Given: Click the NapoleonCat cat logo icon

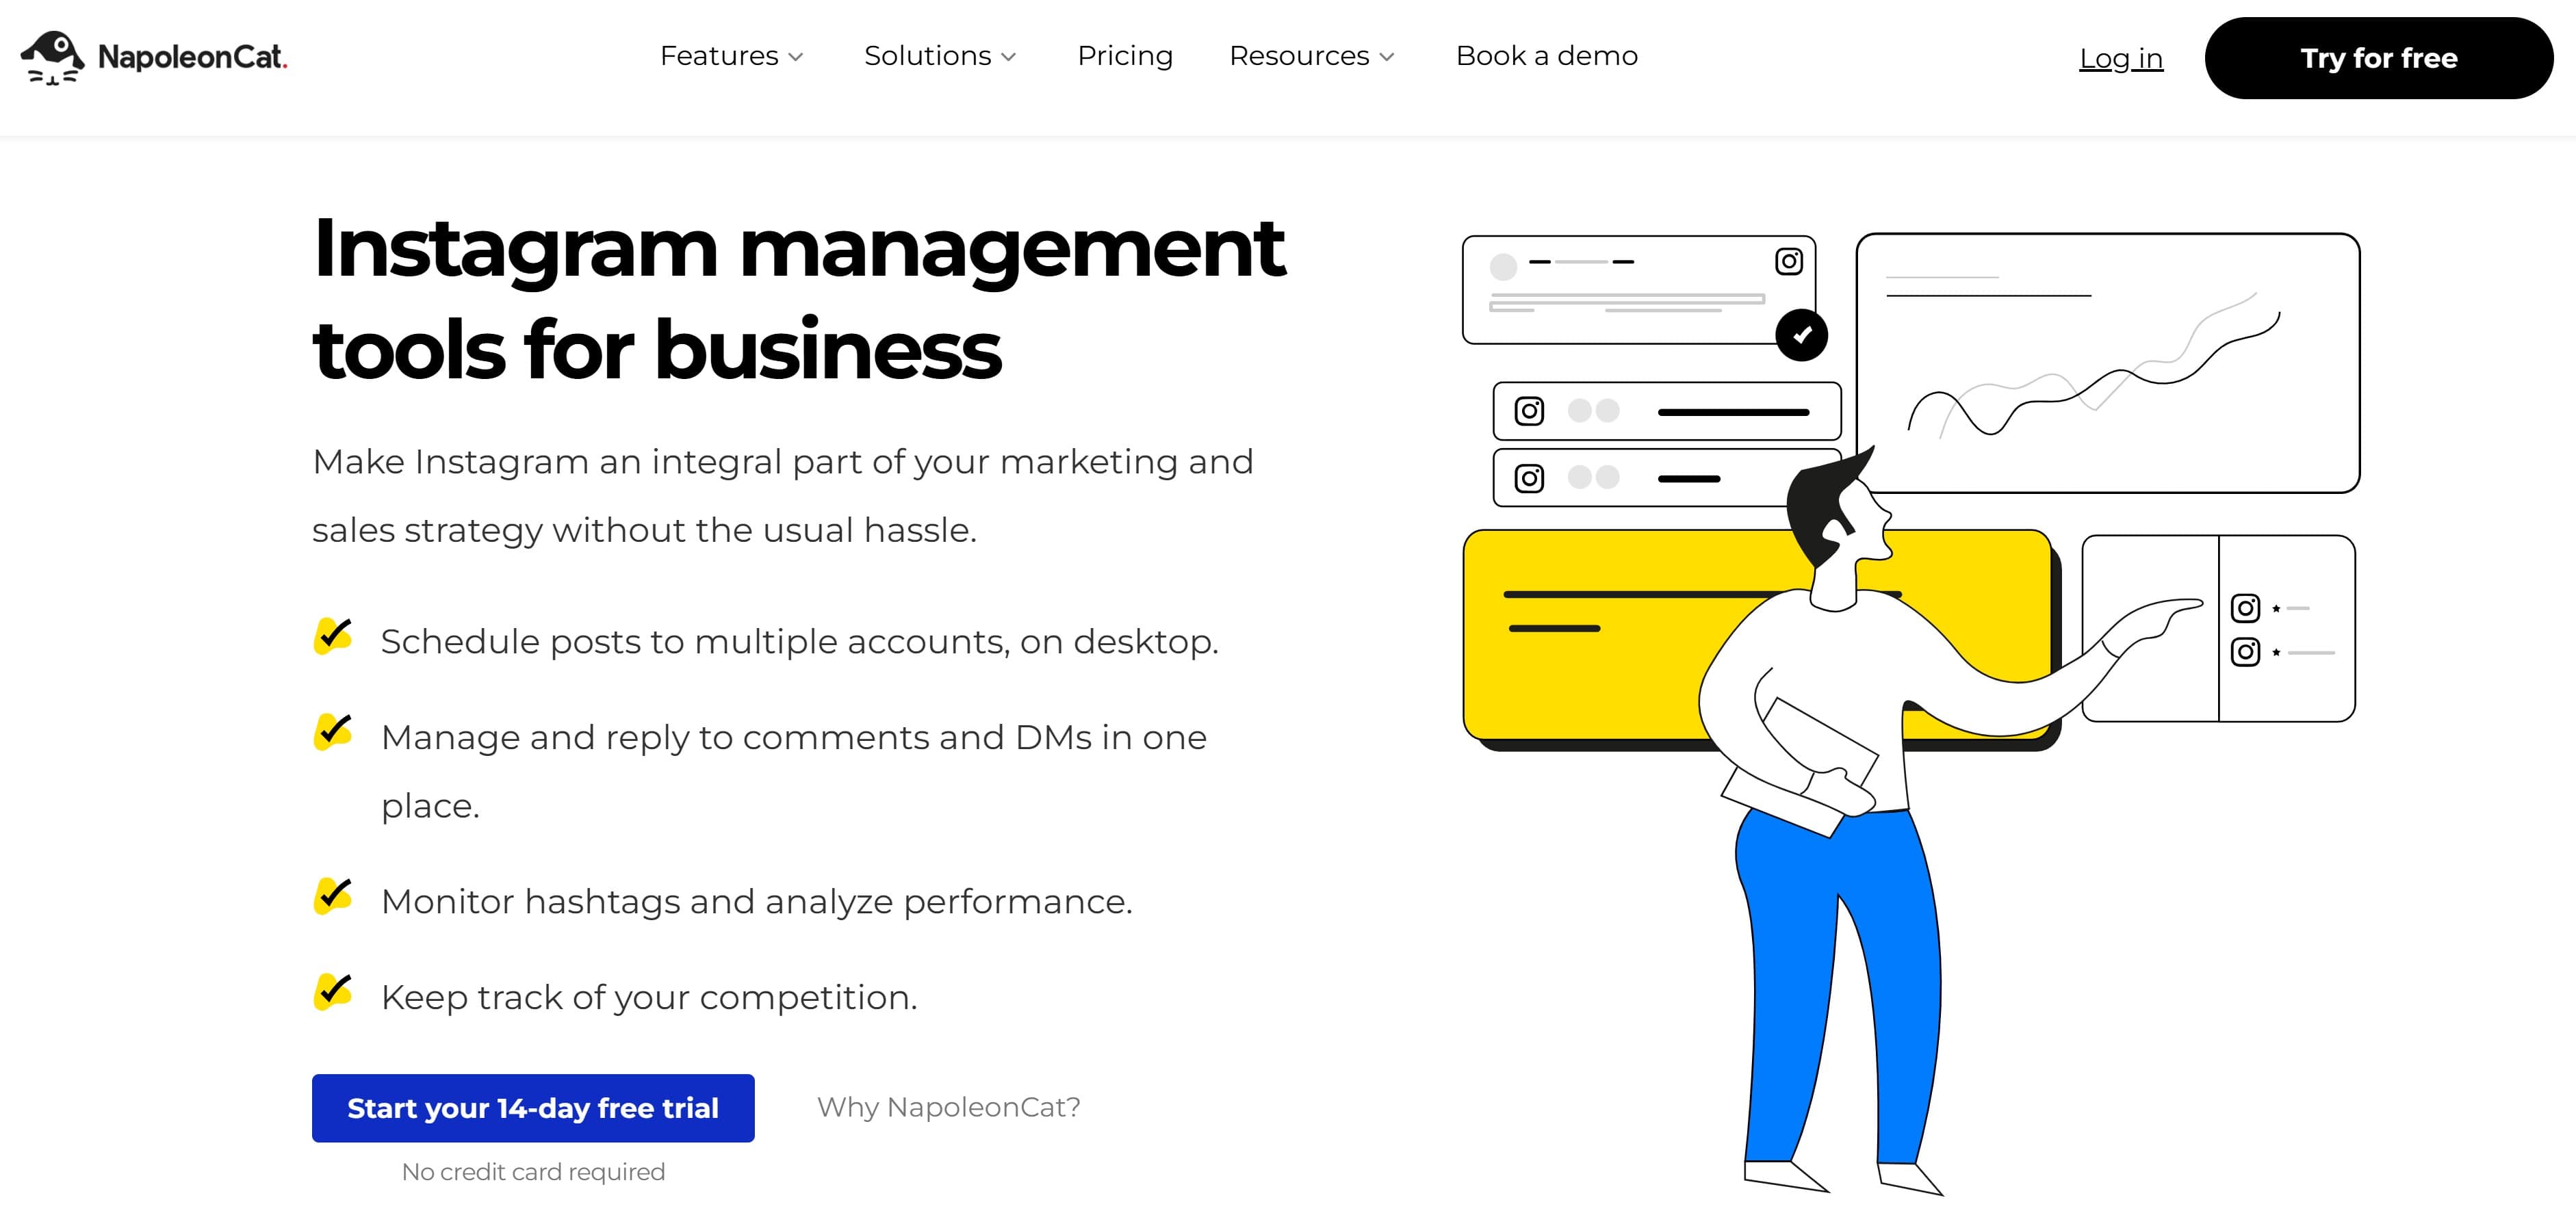Looking at the screenshot, I should (x=52, y=58).
